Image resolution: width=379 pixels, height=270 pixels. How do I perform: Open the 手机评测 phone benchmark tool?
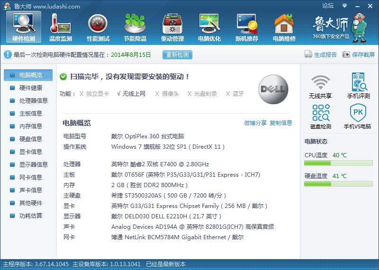pyautogui.click(x=359, y=86)
